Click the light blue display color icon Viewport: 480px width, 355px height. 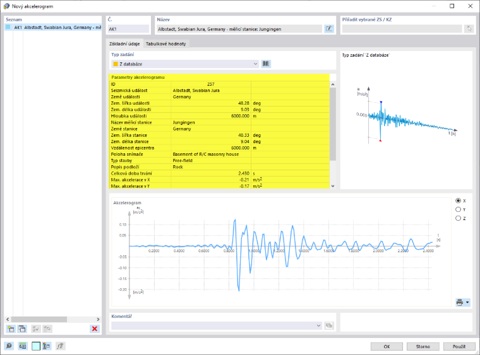(36, 346)
